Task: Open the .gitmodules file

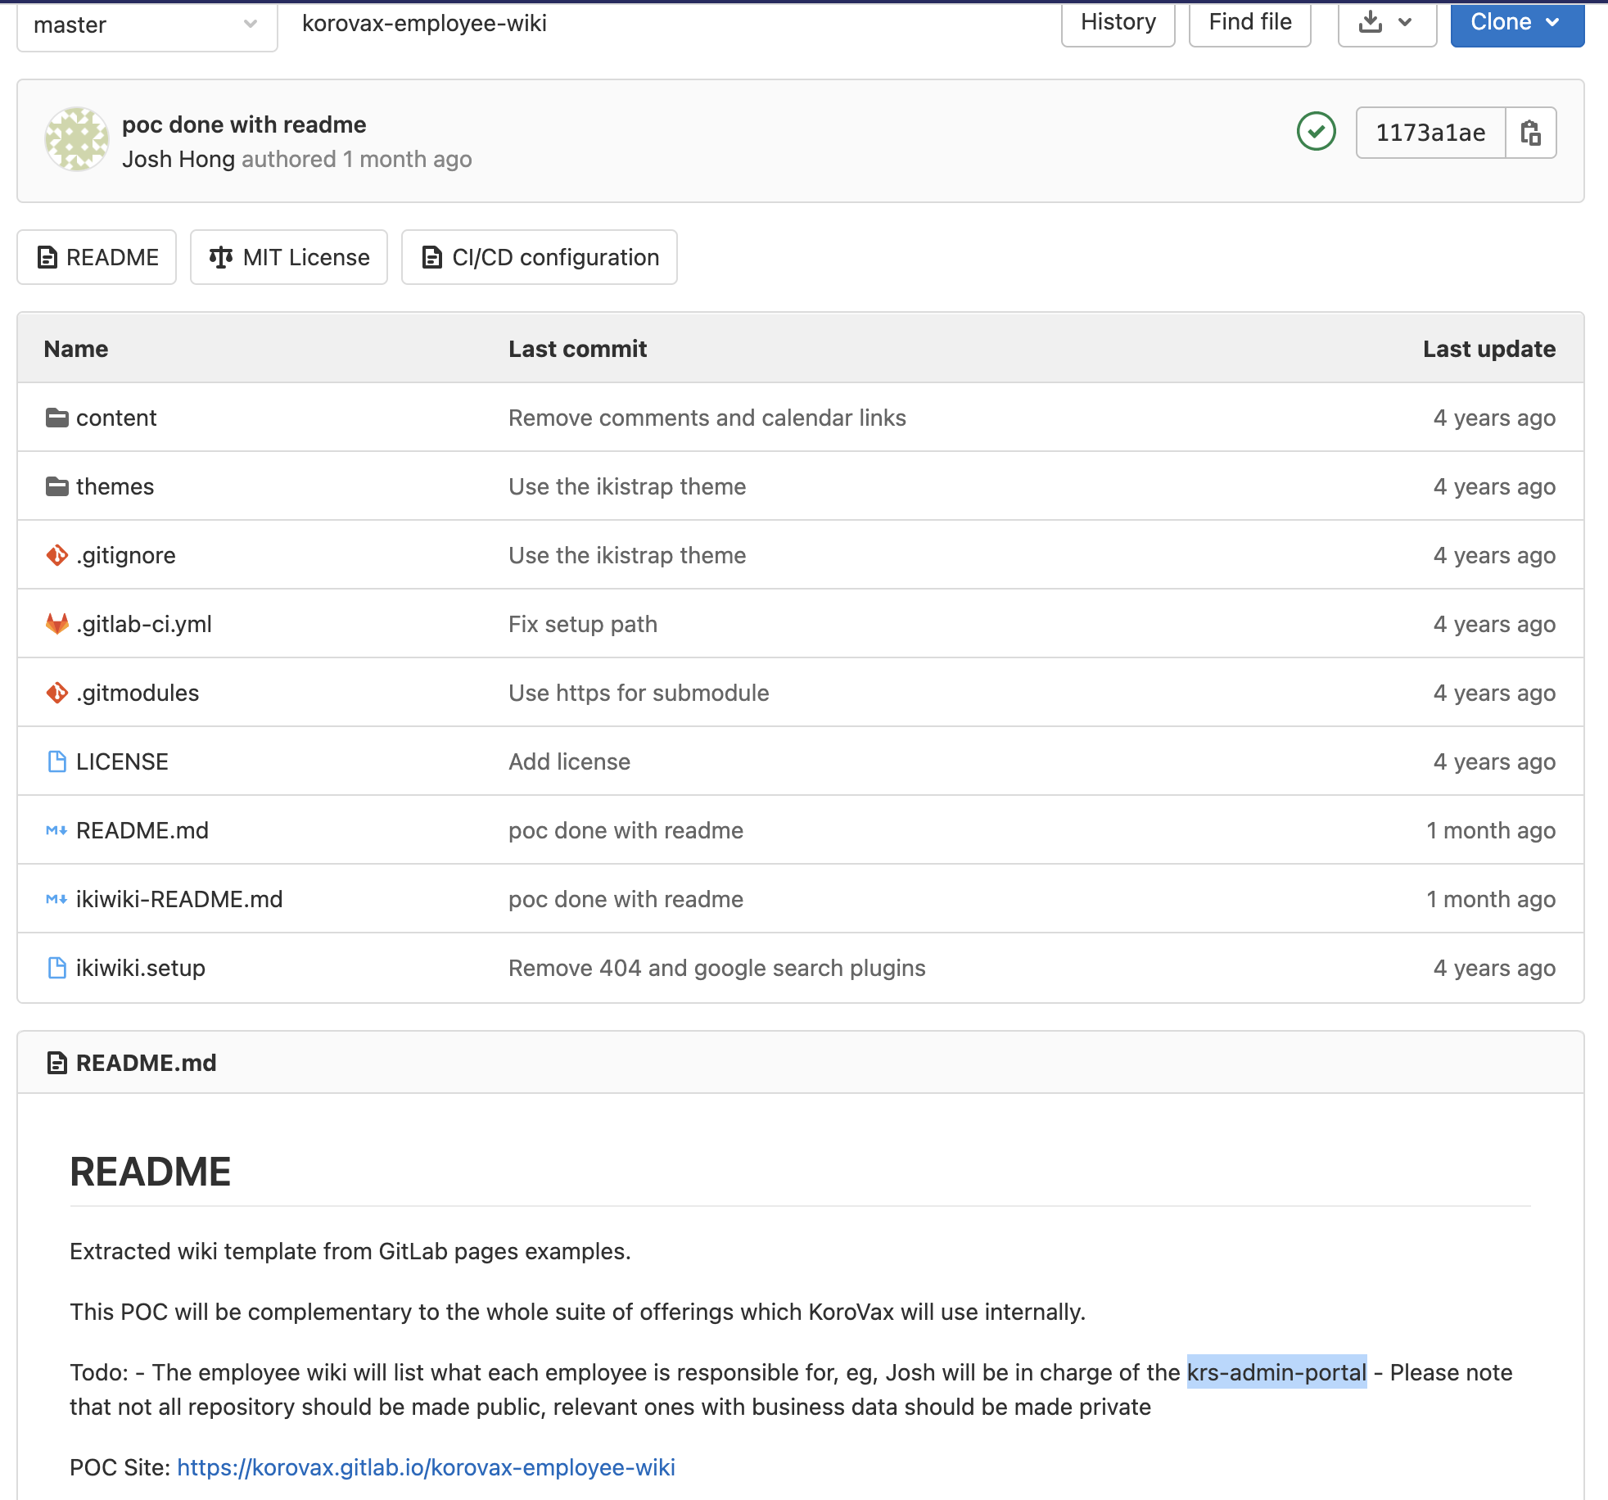Action: point(138,693)
